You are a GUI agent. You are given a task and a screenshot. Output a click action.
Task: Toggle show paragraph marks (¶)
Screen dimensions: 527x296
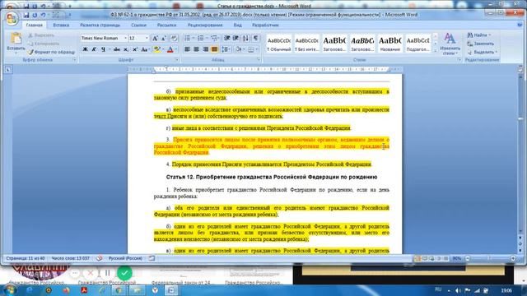pos(256,39)
